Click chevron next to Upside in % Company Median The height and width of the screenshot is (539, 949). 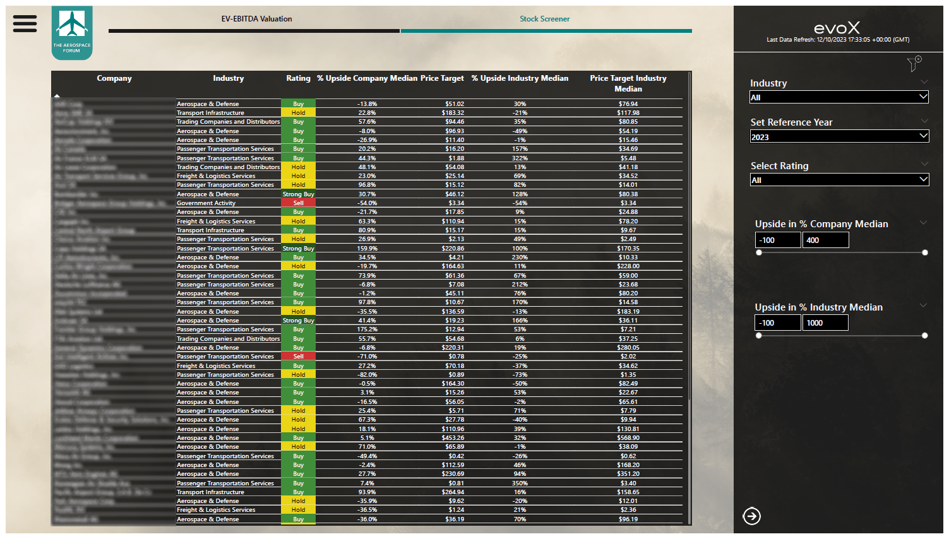(x=923, y=223)
